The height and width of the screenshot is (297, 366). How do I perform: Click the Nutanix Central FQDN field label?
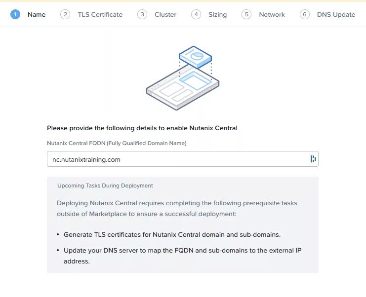(117, 143)
